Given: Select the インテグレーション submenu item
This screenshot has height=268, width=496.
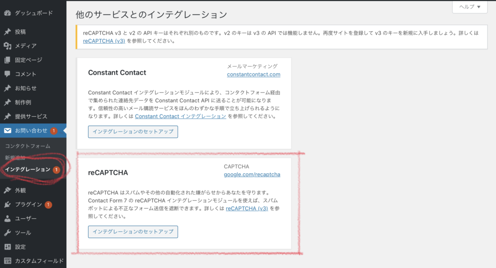Looking at the screenshot, I should coord(28,169).
